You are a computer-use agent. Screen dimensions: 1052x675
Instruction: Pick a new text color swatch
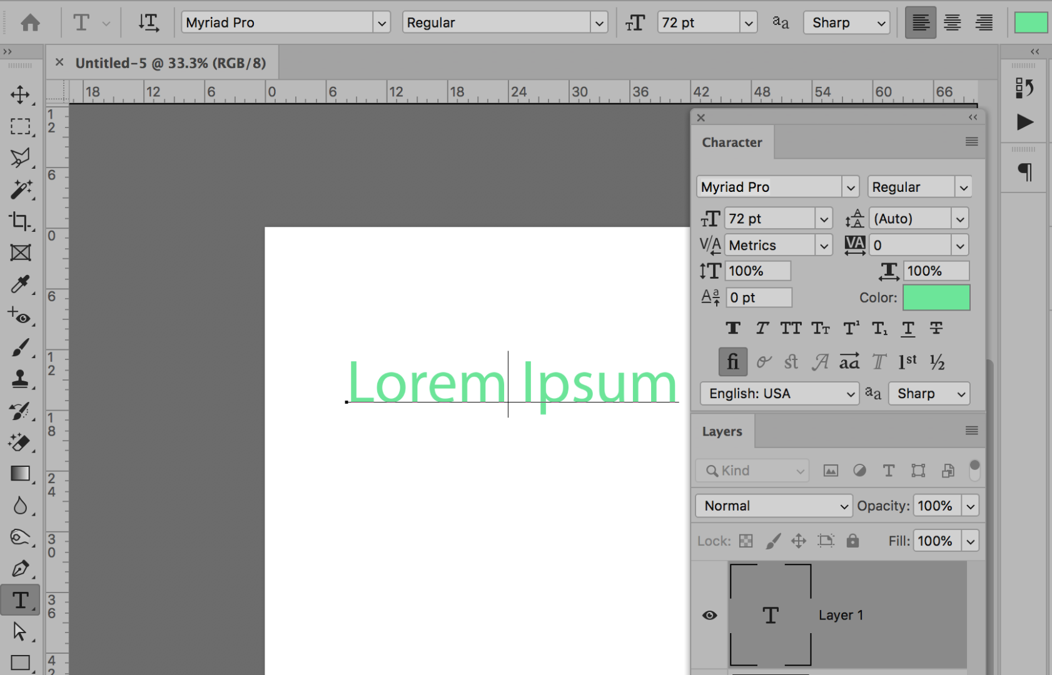(936, 297)
